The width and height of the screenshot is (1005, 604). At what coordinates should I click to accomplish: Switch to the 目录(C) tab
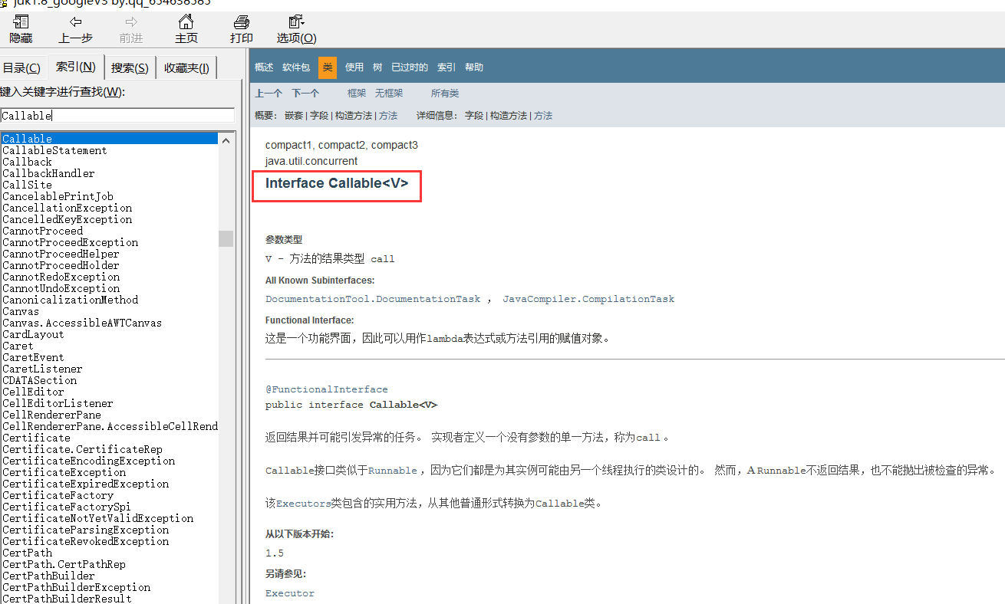point(21,68)
